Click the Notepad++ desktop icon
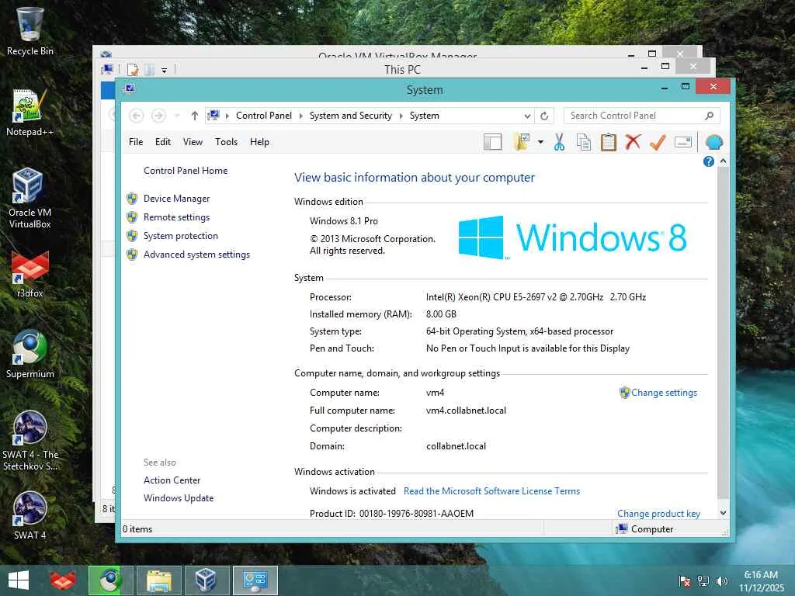The width and height of the screenshot is (795, 596). click(x=30, y=113)
